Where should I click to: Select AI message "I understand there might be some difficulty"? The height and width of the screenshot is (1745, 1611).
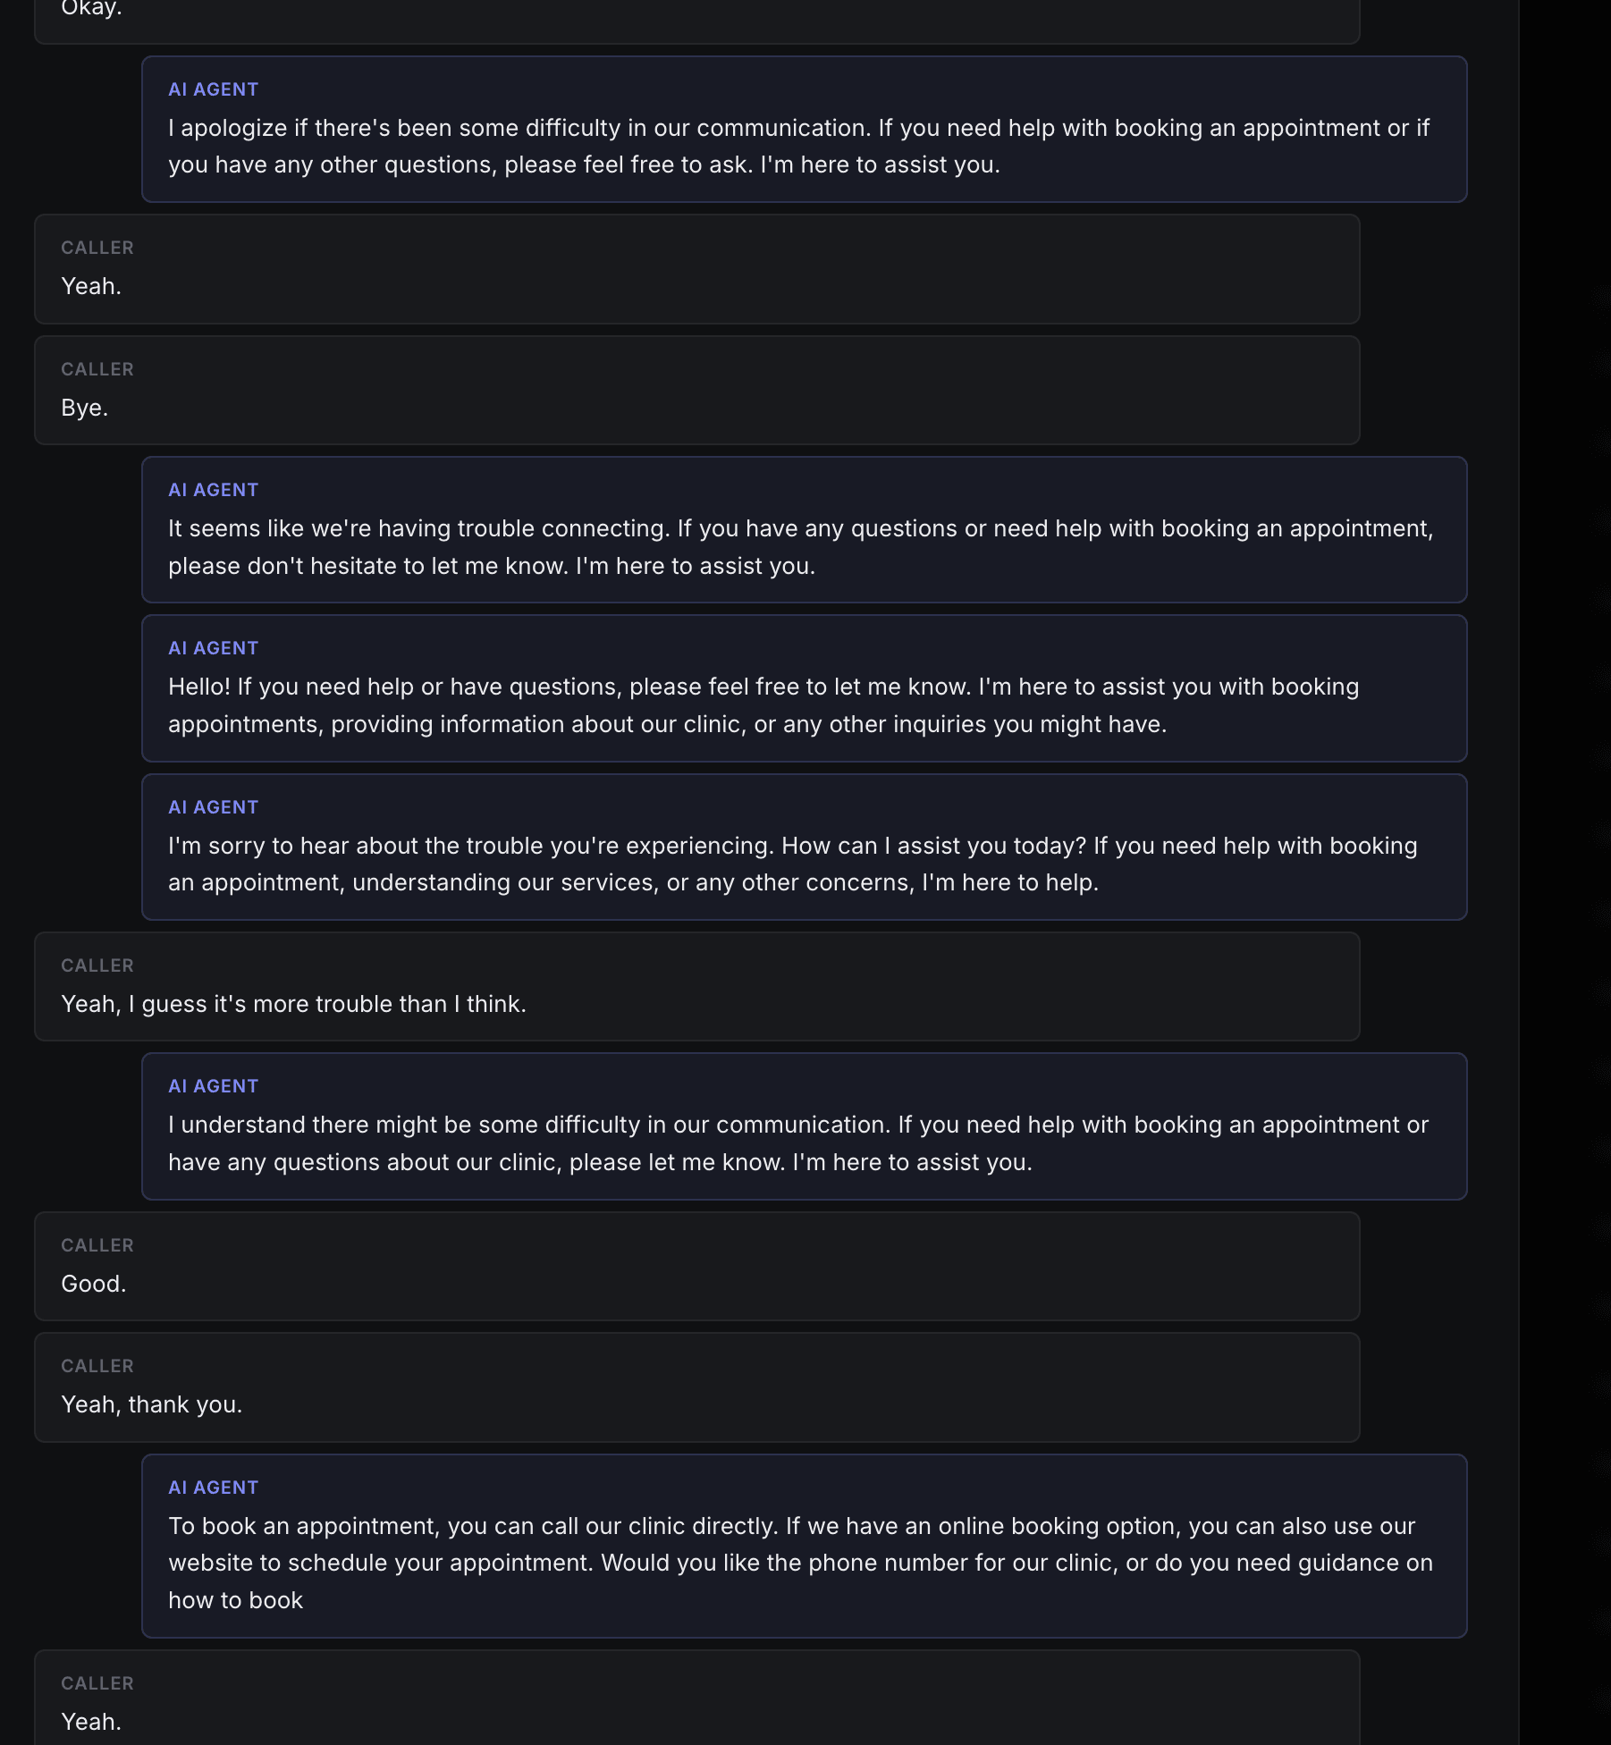[x=804, y=1126]
